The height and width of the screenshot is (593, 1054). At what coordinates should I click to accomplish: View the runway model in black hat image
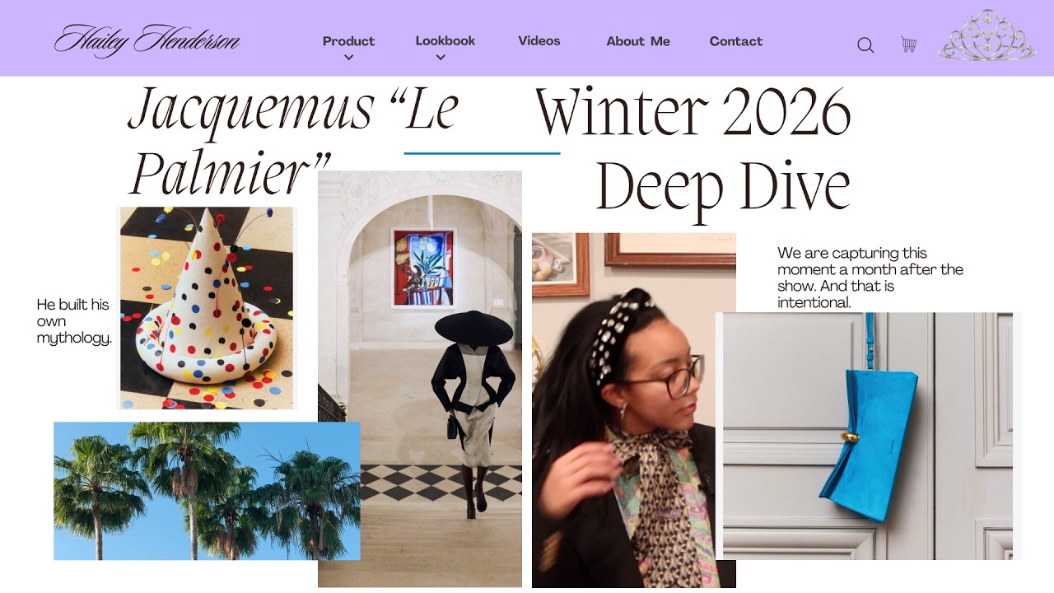pos(420,379)
